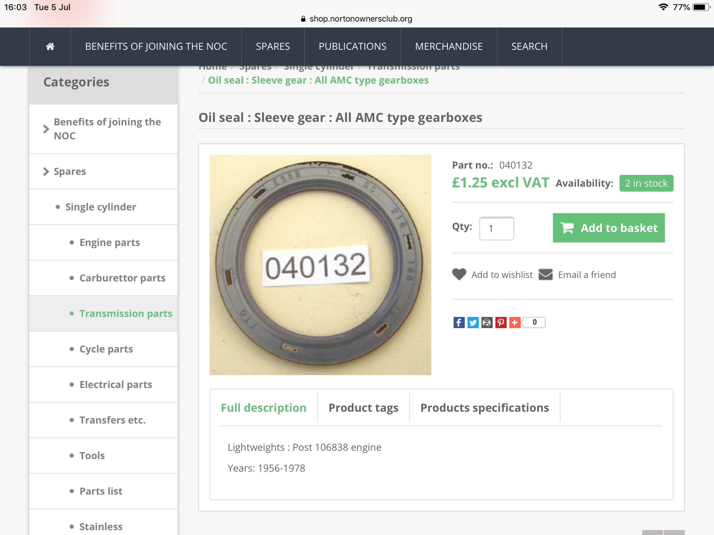Select Carburettor parts category
The image size is (714, 535).
(x=122, y=278)
